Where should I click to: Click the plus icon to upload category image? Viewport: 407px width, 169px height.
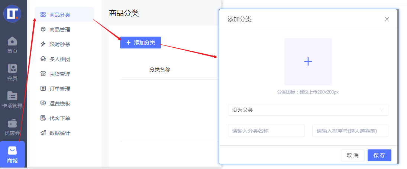coord(308,62)
